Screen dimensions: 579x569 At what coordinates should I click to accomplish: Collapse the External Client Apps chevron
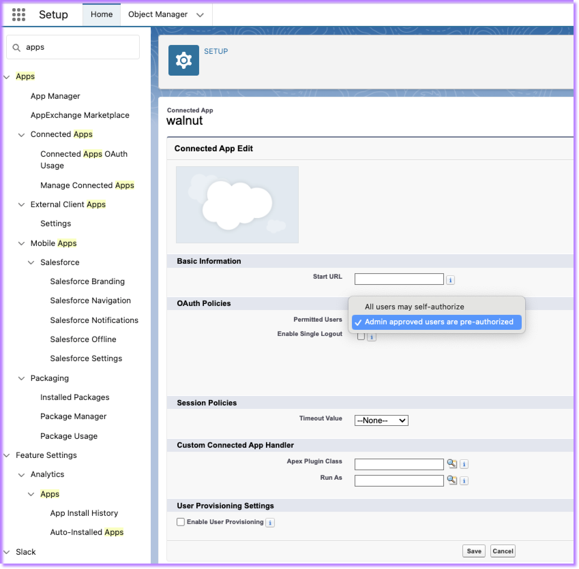click(21, 205)
